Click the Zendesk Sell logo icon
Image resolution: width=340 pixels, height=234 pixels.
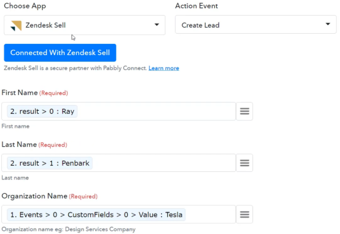tap(16, 26)
